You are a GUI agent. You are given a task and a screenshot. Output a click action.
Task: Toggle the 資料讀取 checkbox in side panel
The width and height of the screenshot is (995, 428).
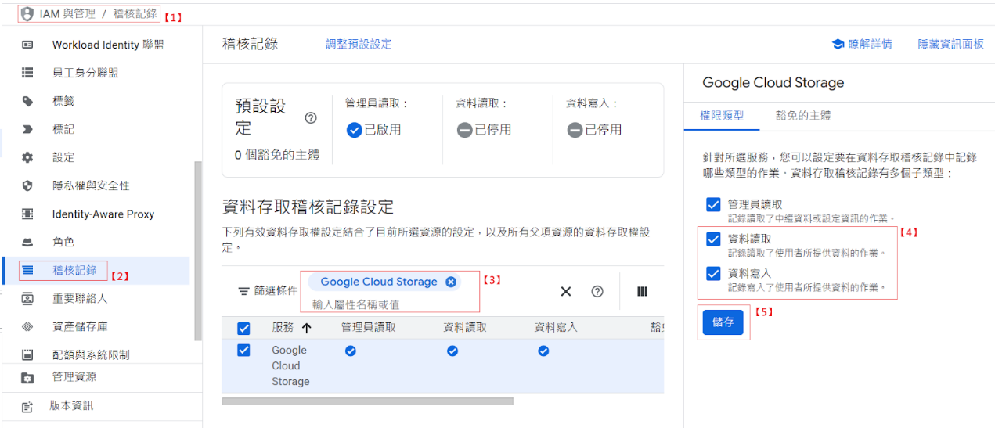713,239
